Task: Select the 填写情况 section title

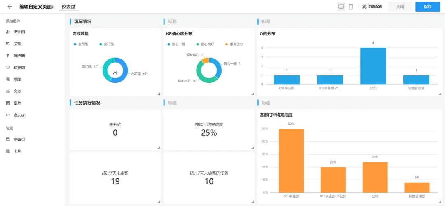Action: click(83, 21)
